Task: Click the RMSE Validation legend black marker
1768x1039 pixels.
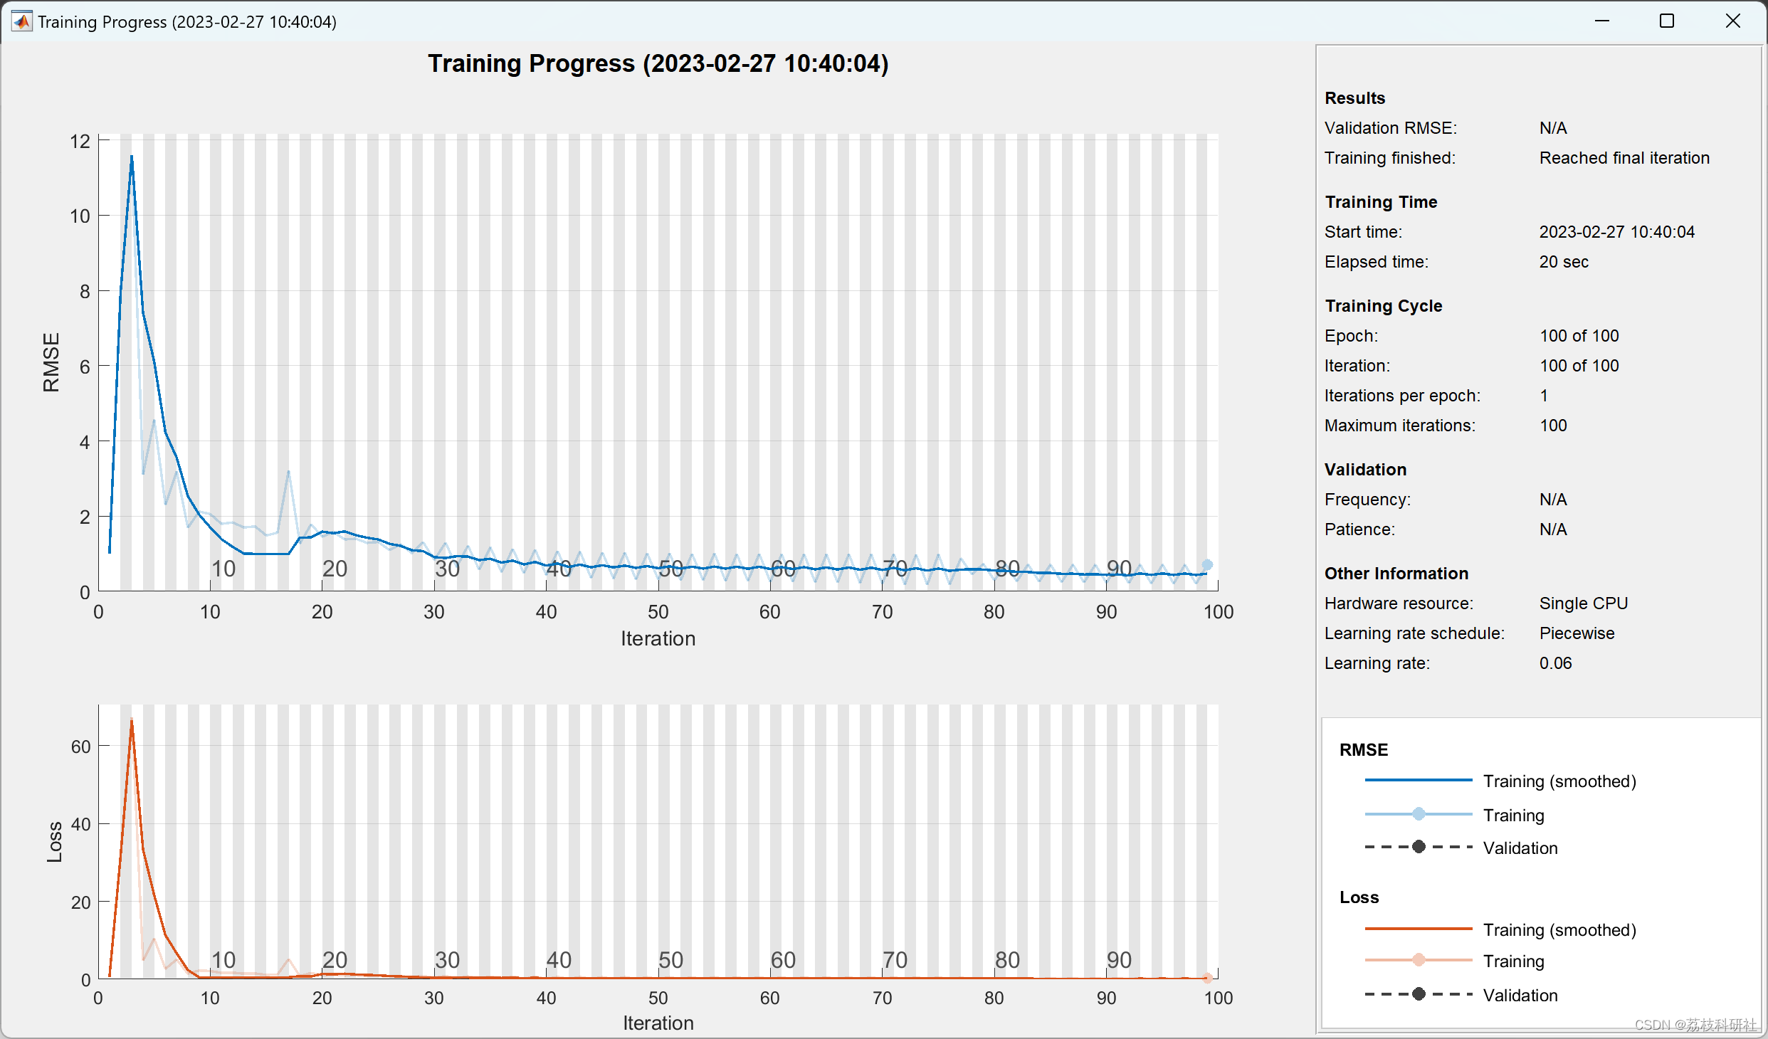Action: pyautogui.click(x=1419, y=847)
